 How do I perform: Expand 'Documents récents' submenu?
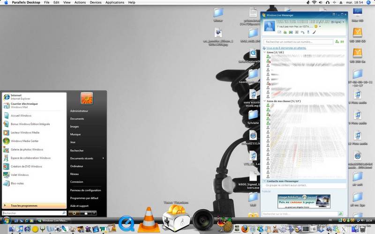click(87, 158)
